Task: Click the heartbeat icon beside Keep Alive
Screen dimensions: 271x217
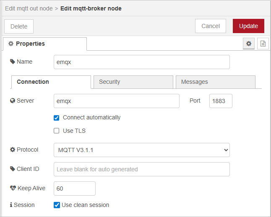Action: coord(13,188)
